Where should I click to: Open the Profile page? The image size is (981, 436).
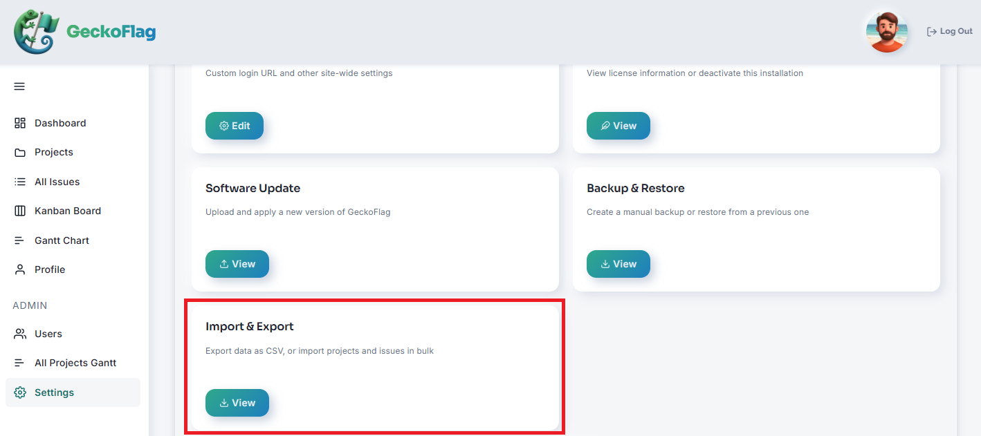pyautogui.click(x=73, y=269)
